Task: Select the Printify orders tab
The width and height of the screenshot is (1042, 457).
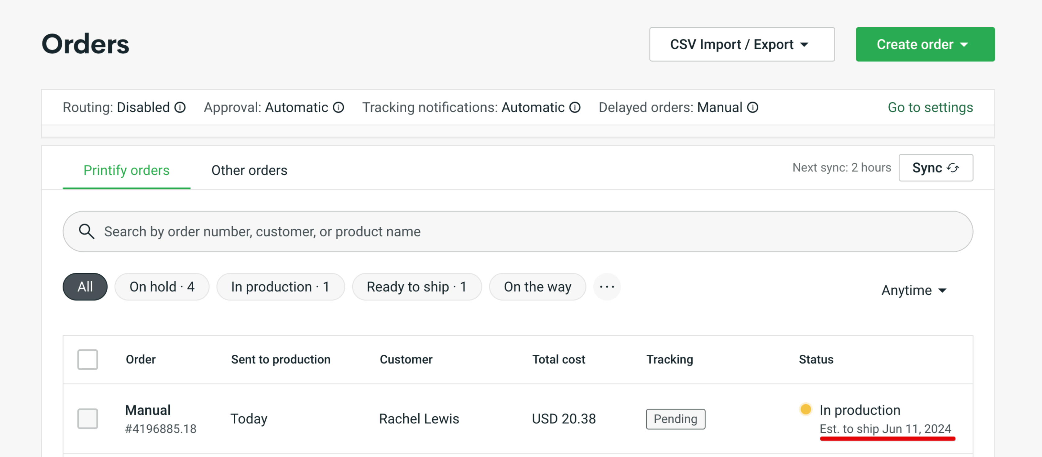Action: (x=126, y=170)
